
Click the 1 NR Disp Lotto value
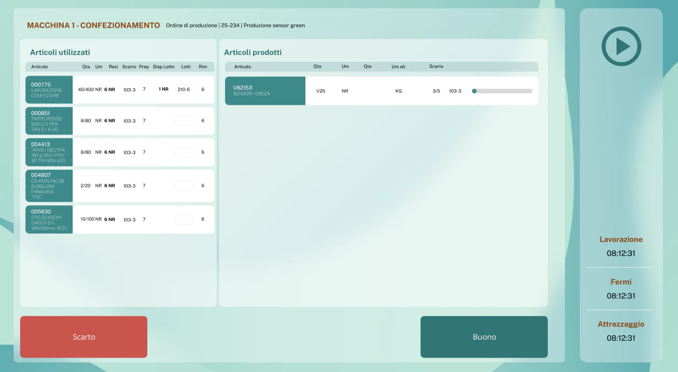click(x=164, y=89)
